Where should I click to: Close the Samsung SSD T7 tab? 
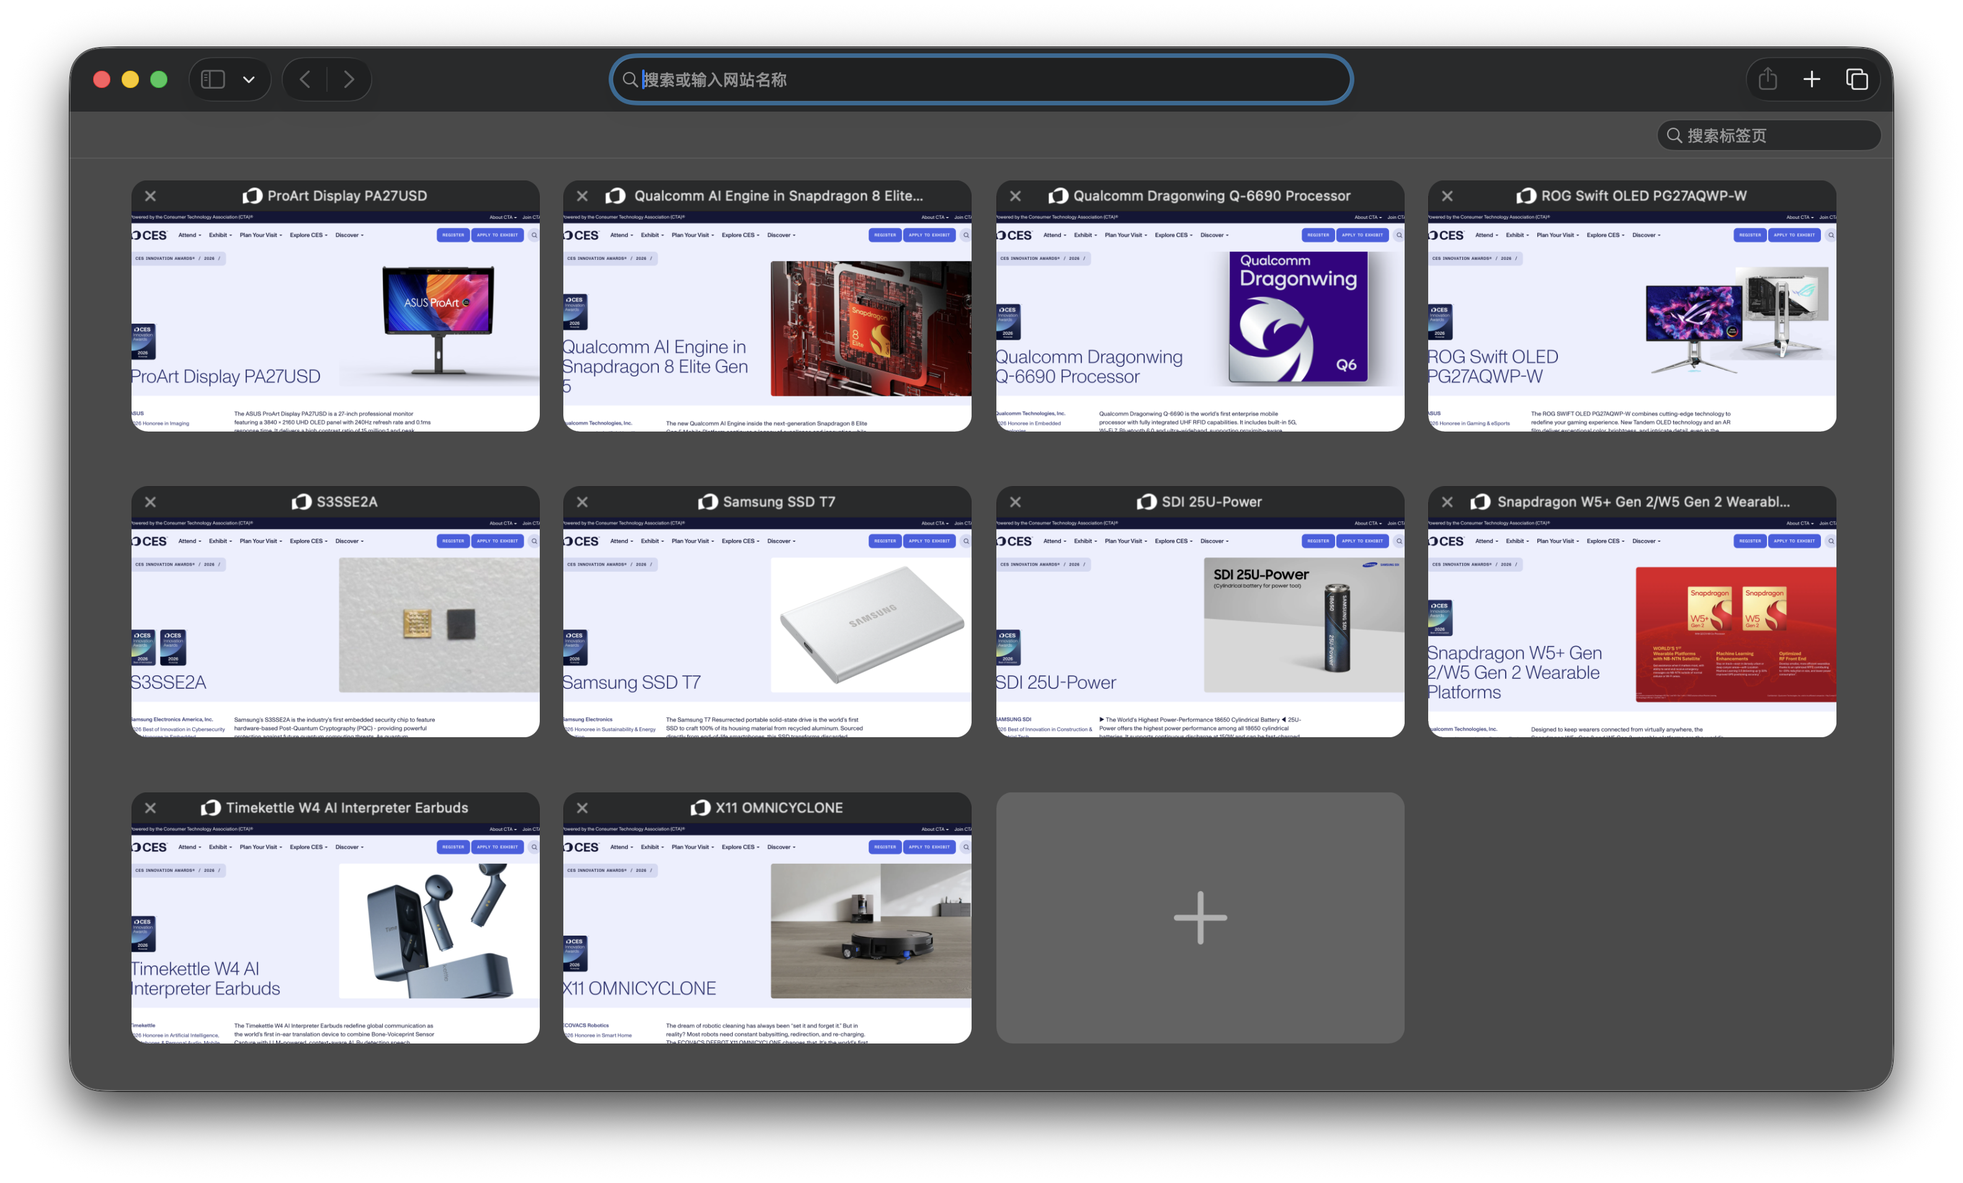pos(583,502)
